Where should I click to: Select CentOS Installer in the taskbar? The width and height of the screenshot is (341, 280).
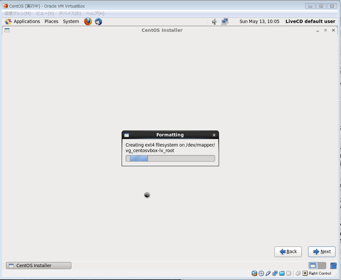tap(39, 266)
